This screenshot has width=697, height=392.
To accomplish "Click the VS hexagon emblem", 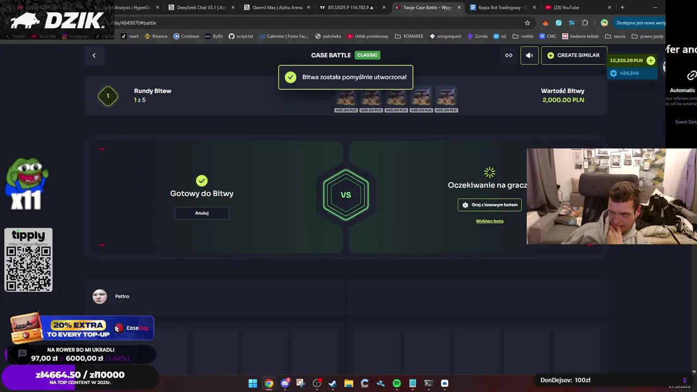I will 346,195.
